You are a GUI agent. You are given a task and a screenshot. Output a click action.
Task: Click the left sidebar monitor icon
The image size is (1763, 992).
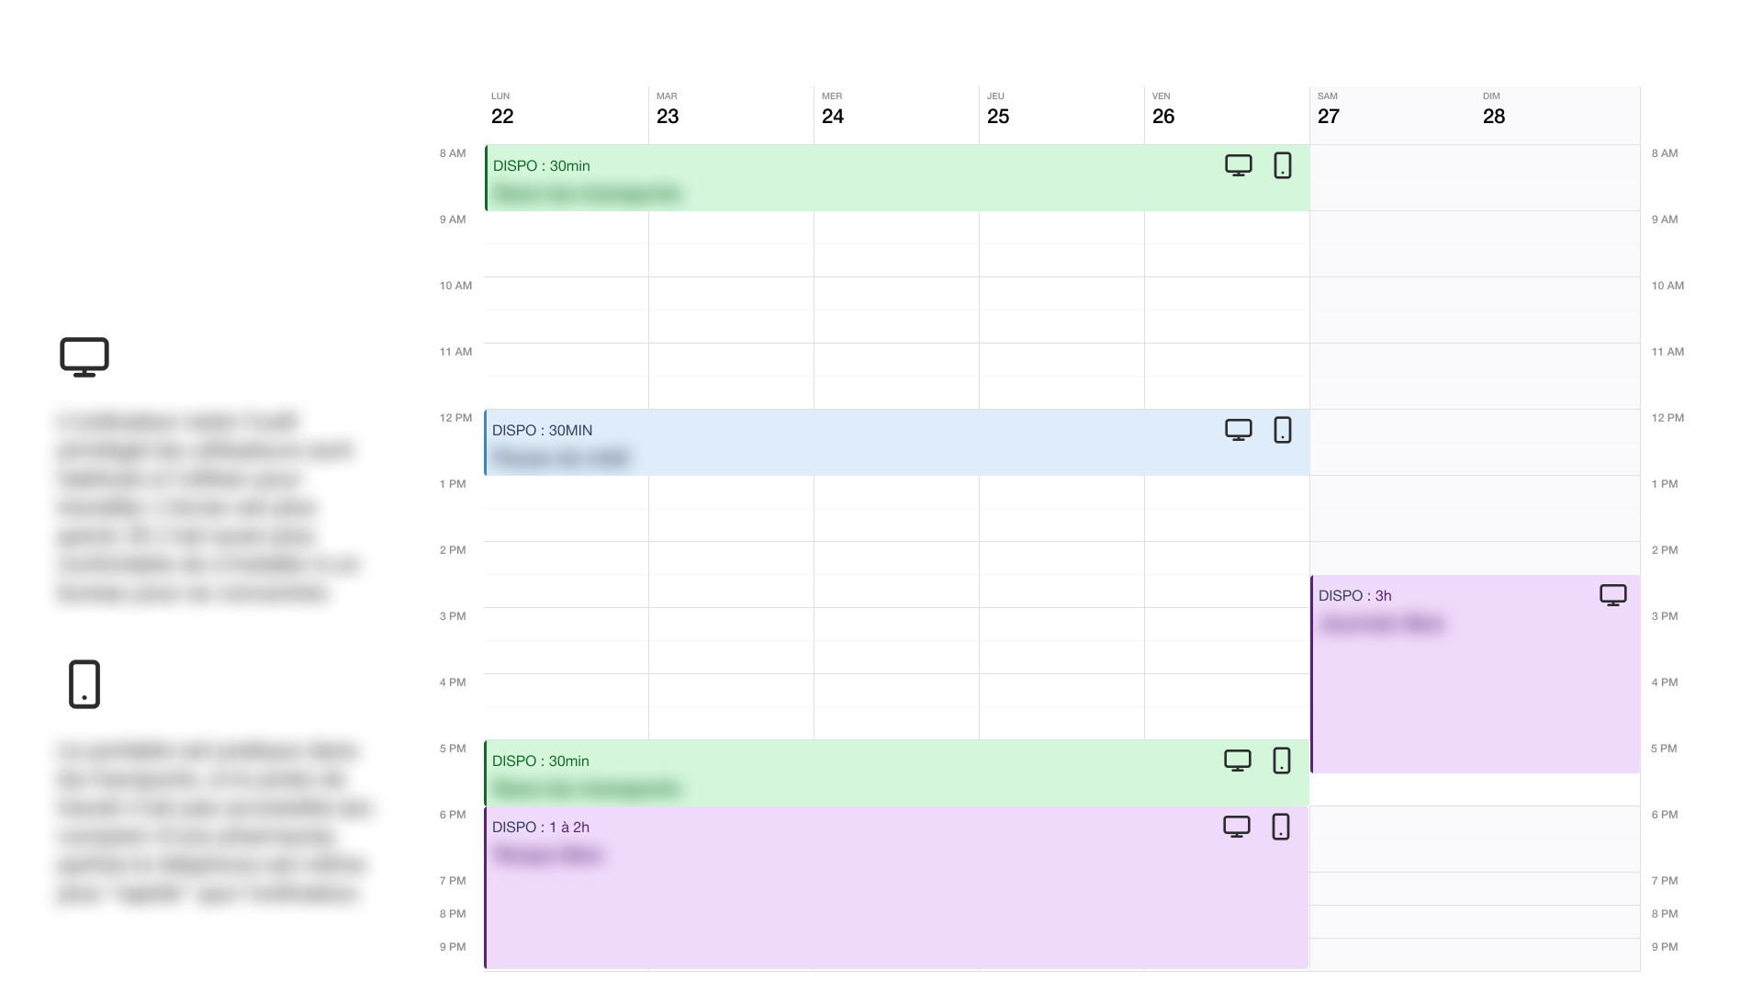coord(84,356)
